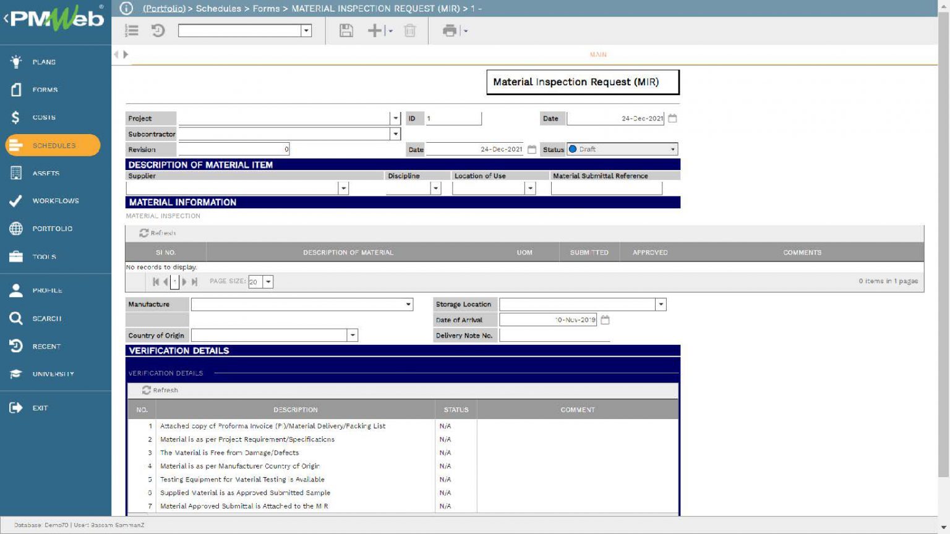Add a new record with the plus icon
Viewport: 950px width, 534px height.
tap(375, 30)
